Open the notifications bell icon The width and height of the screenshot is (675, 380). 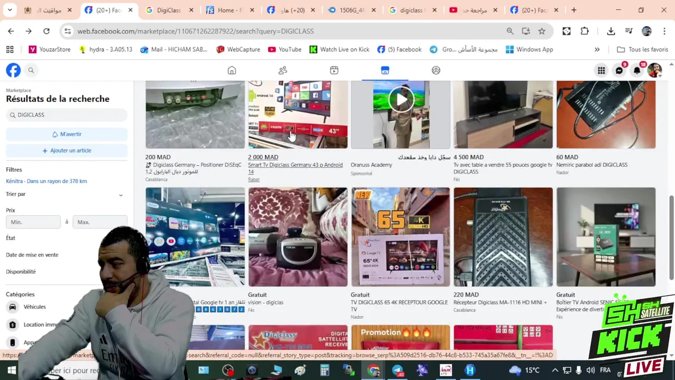tap(637, 70)
